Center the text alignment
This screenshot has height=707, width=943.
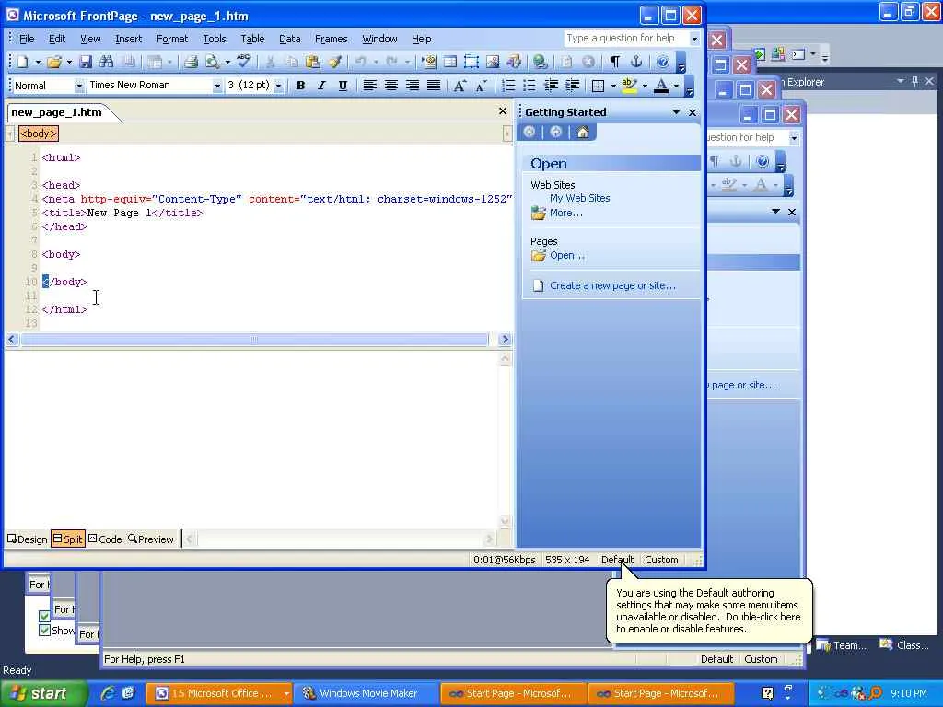coord(390,86)
